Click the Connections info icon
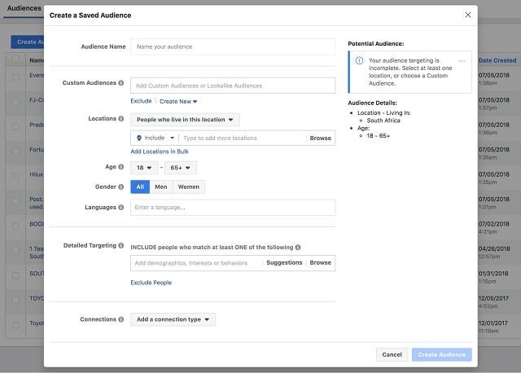The height and width of the screenshot is (373, 521). [x=122, y=319]
